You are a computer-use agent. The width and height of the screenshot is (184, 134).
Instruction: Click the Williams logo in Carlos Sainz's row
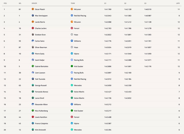click(x=72, y=41)
